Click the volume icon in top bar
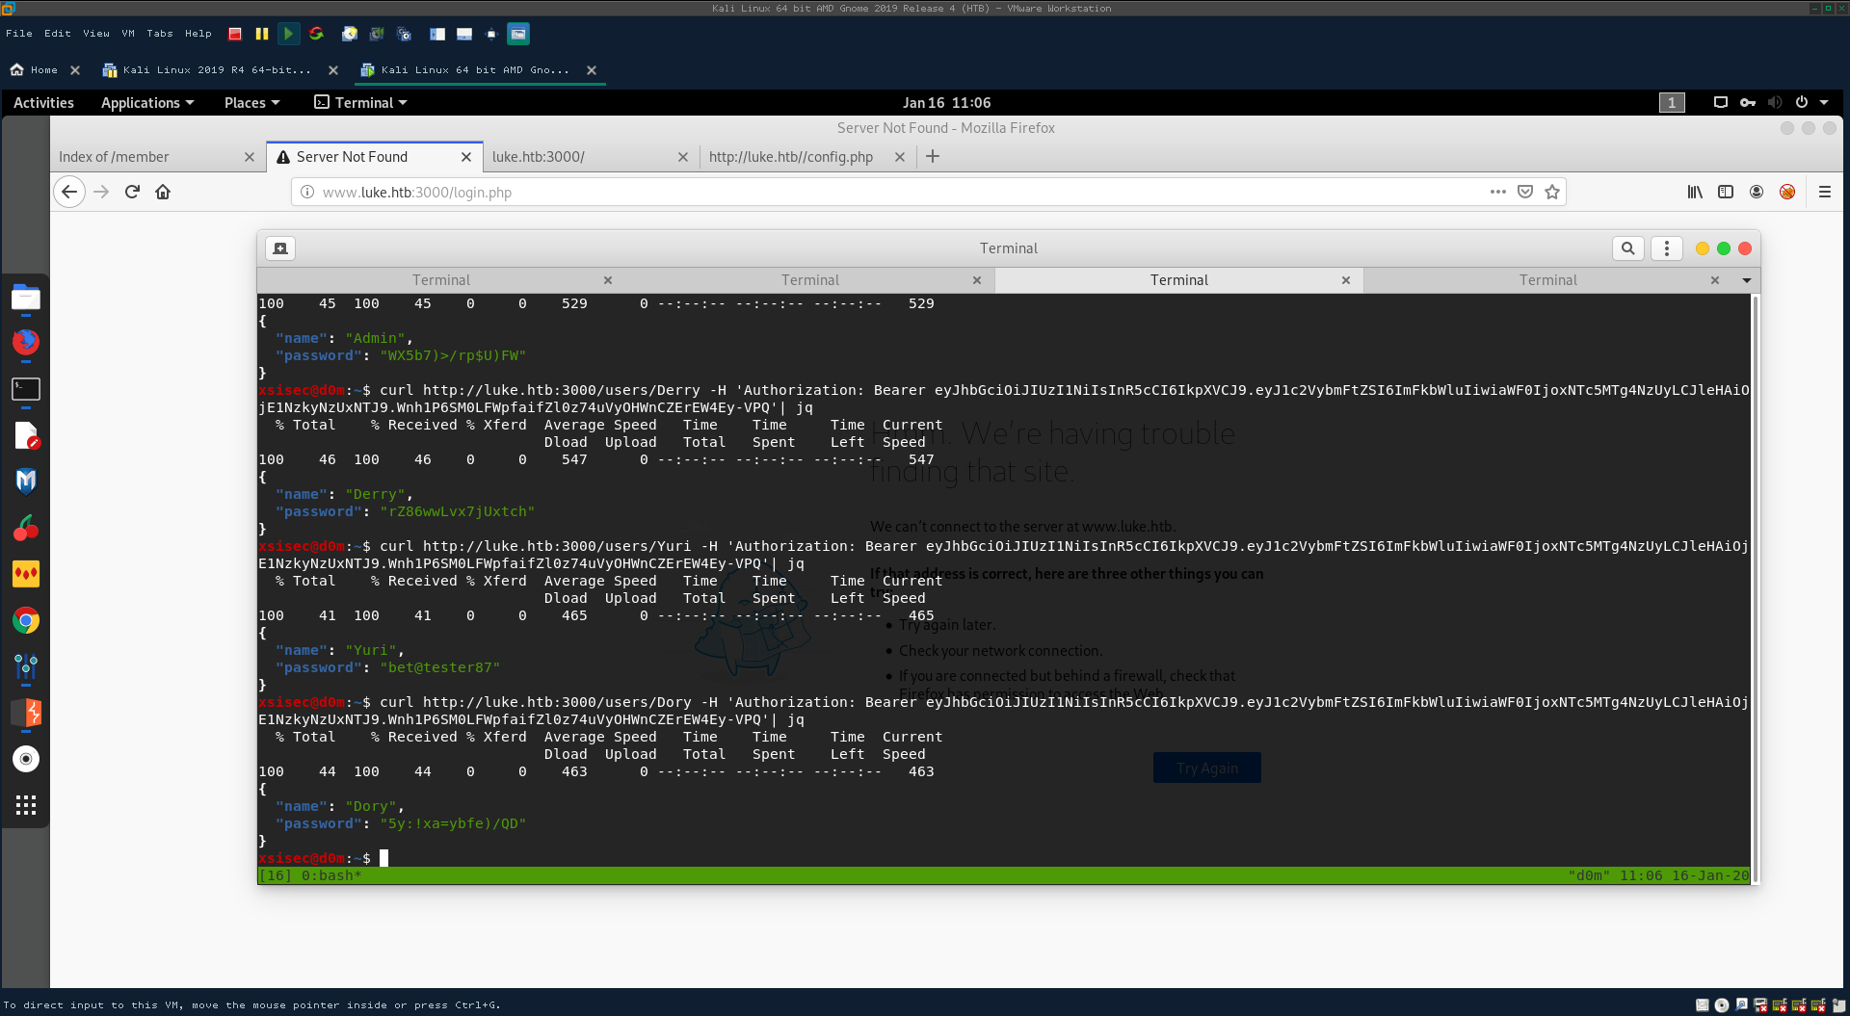This screenshot has height=1016, width=1850. point(1775,102)
